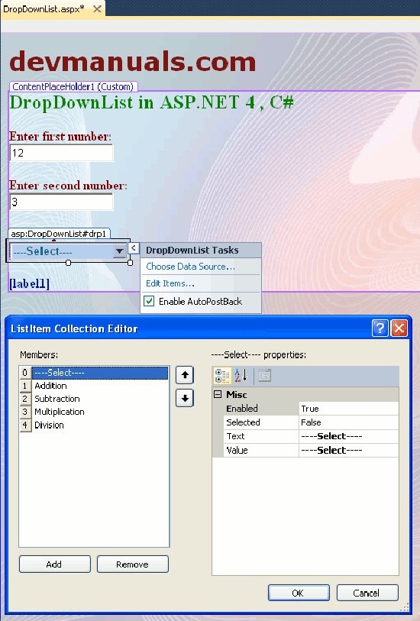Cancel the ListItem Collection Editor
This screenshot has height=621, width=420.
tap(367, 593)
